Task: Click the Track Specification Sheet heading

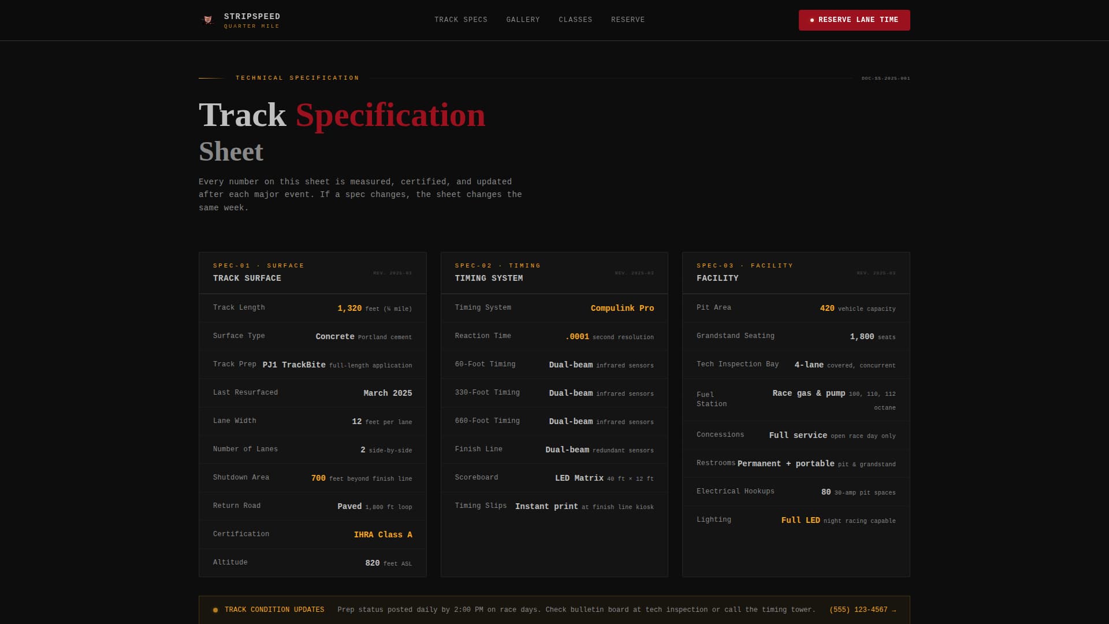Action: pyautogui.click(x=342, y=132)
